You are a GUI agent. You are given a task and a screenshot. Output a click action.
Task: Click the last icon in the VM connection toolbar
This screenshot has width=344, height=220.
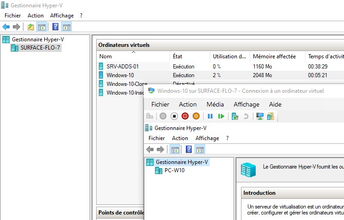(x=270, y=116)
